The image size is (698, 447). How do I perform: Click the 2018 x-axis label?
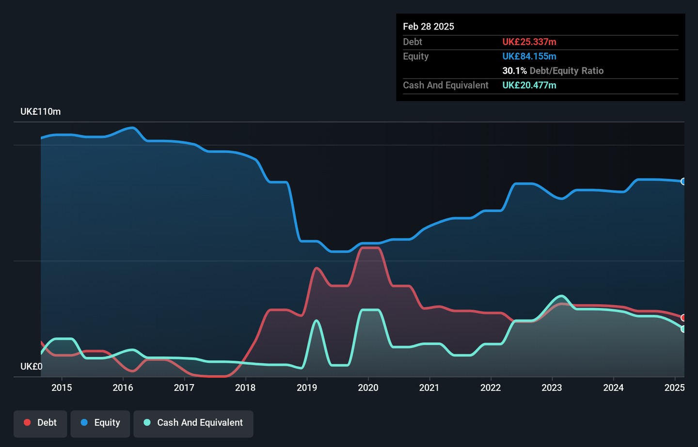[245, 387]
